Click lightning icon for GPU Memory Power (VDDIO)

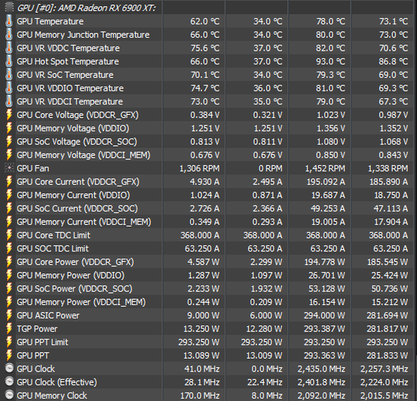9,275
